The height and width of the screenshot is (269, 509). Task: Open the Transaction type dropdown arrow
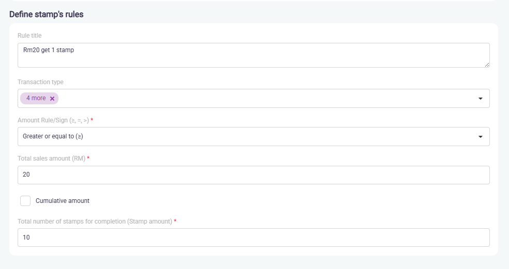point(480,99)
